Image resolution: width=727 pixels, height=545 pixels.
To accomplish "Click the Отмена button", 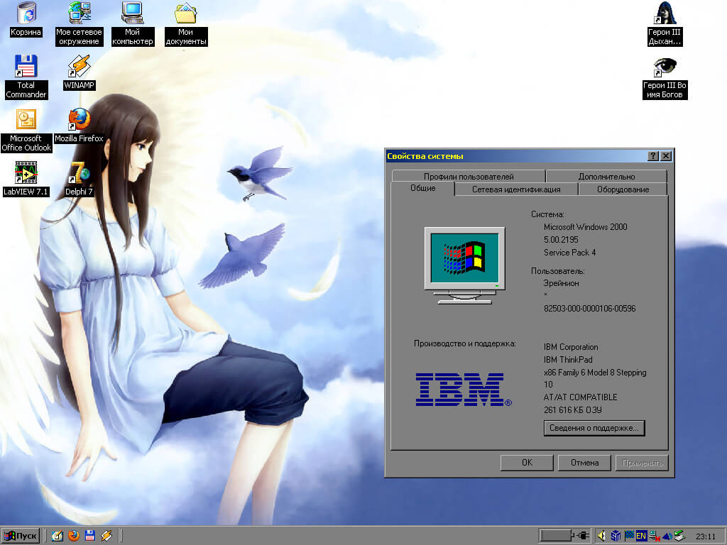I will pos(584,463).
